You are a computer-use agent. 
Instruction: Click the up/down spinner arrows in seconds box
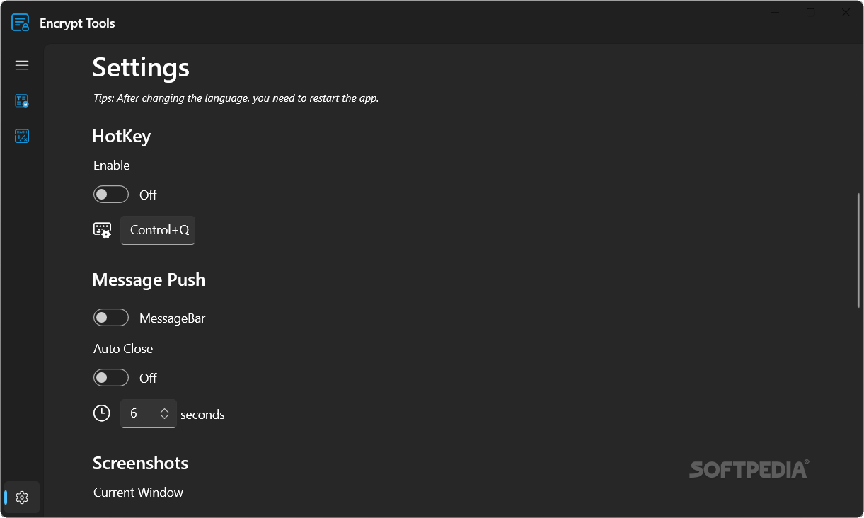(x=164, y=413)
